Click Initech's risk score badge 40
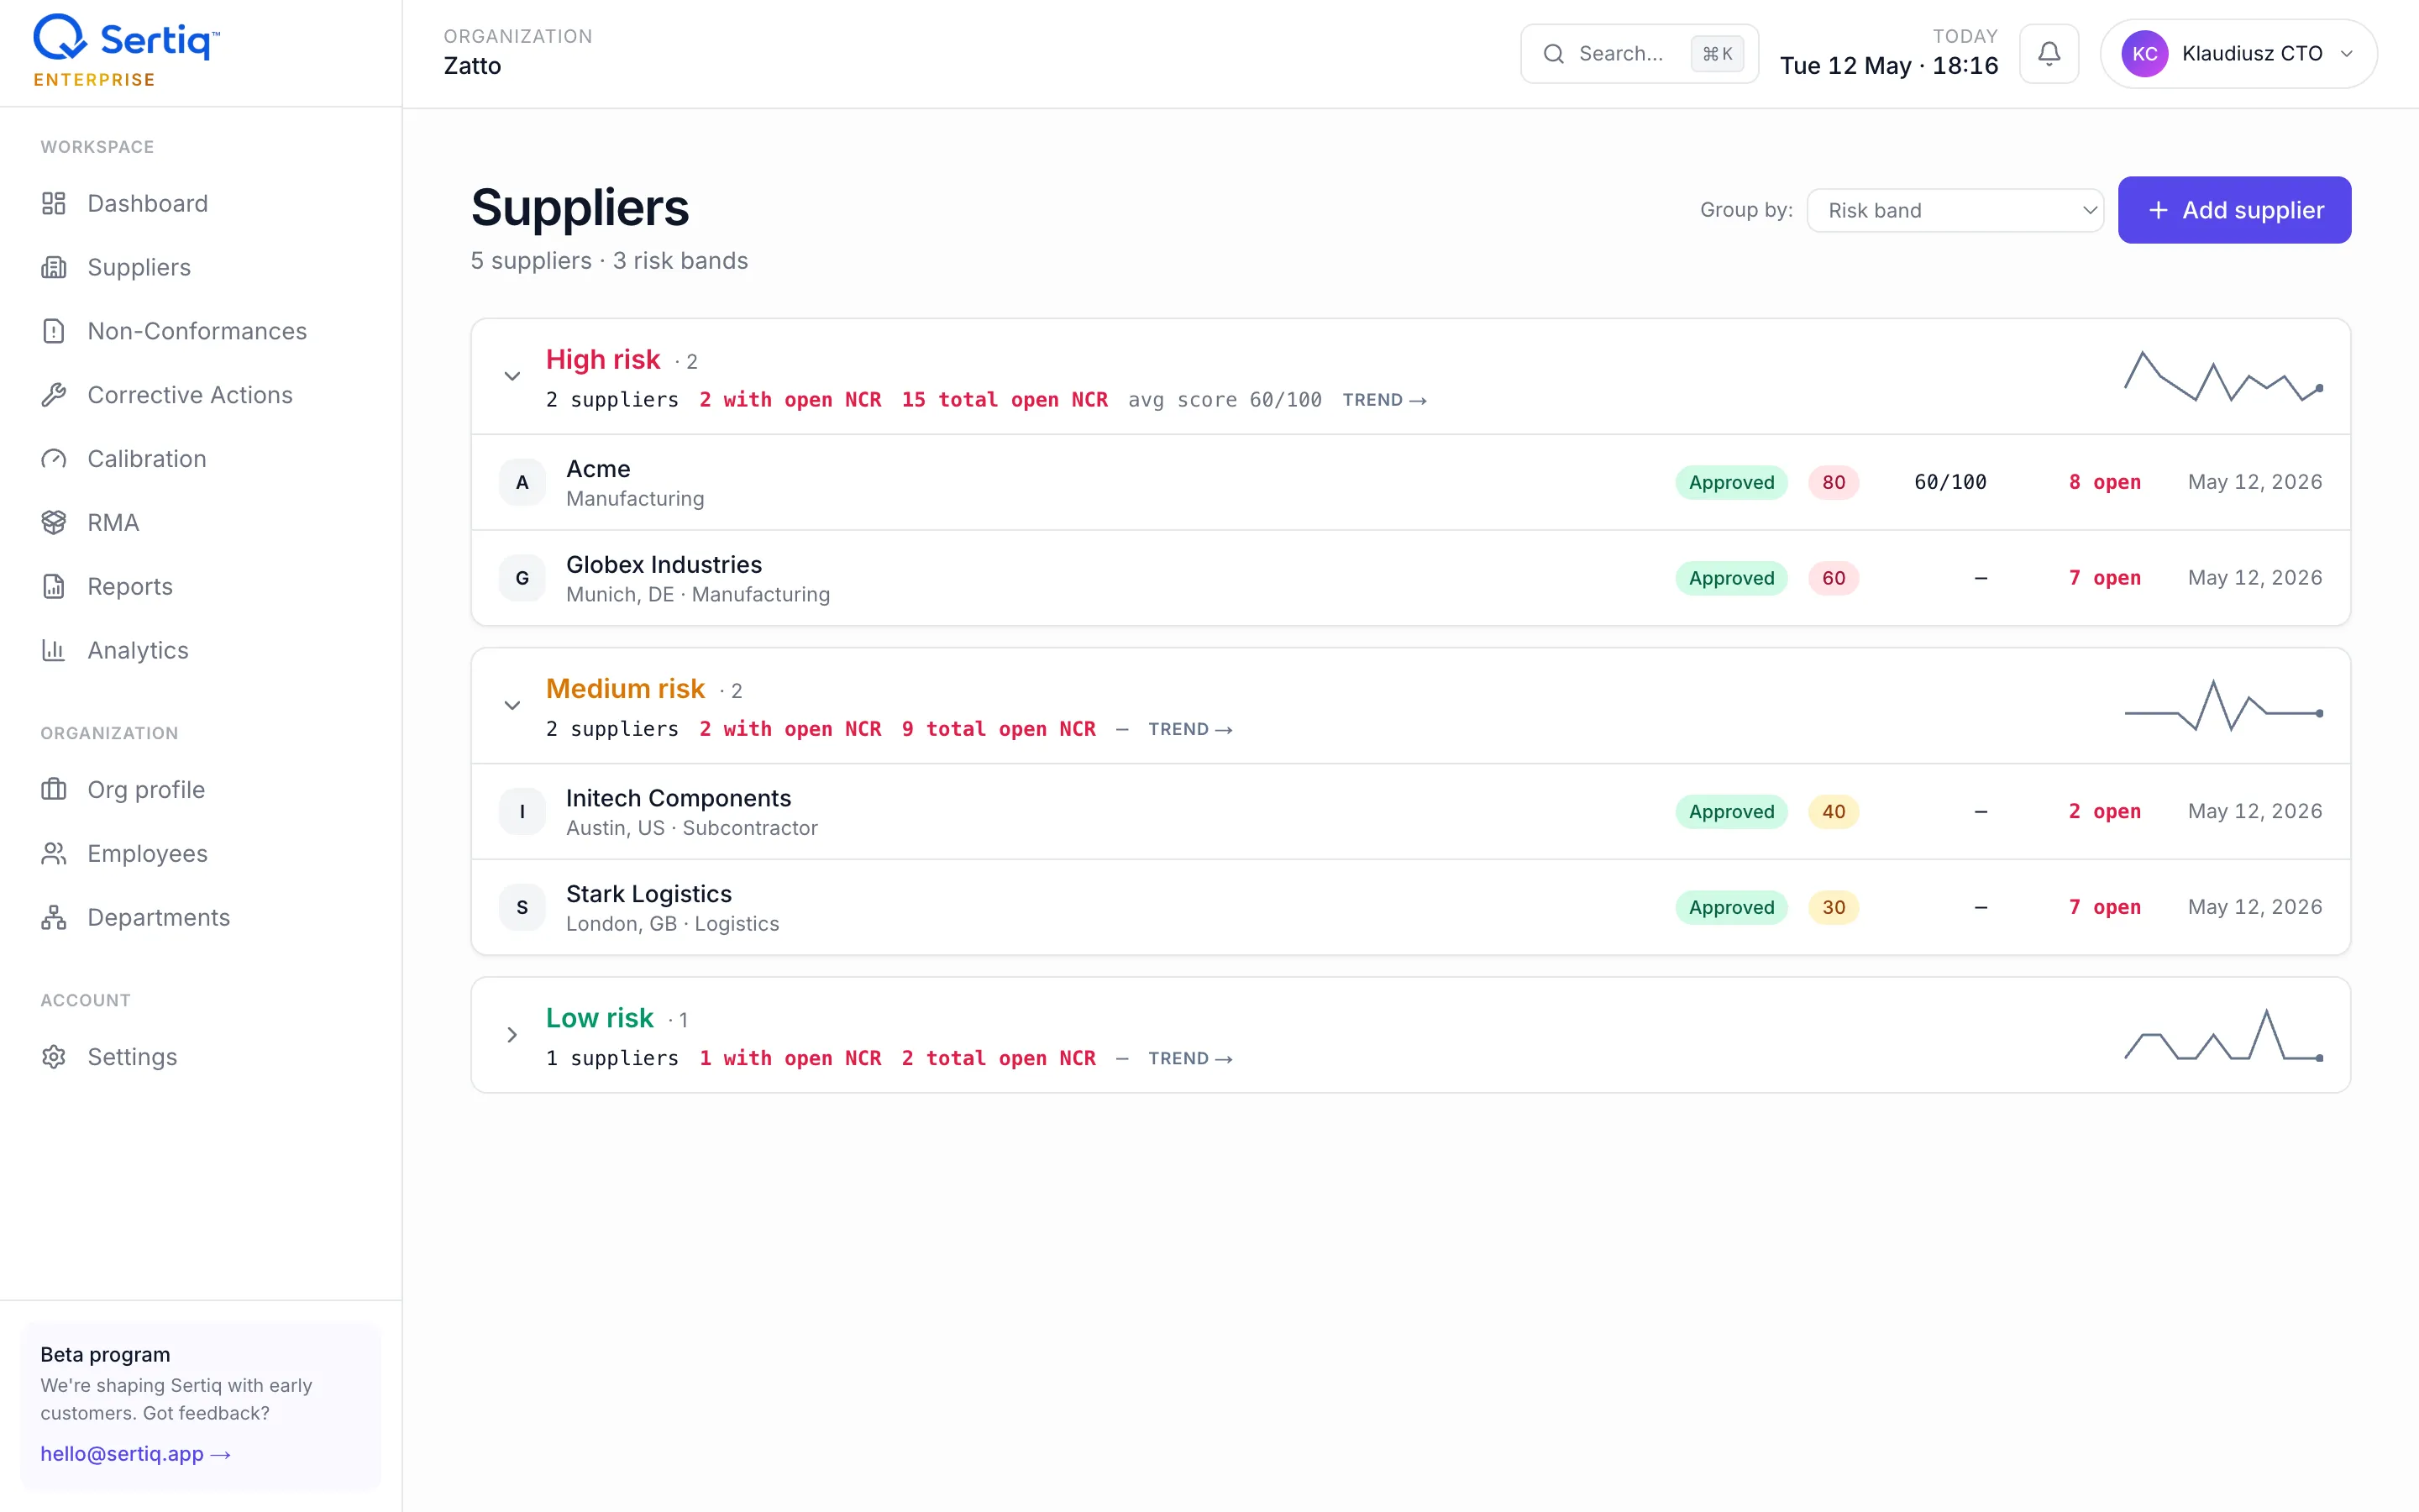This screenshot has width=2419, height=1512. pos(1834,811)
